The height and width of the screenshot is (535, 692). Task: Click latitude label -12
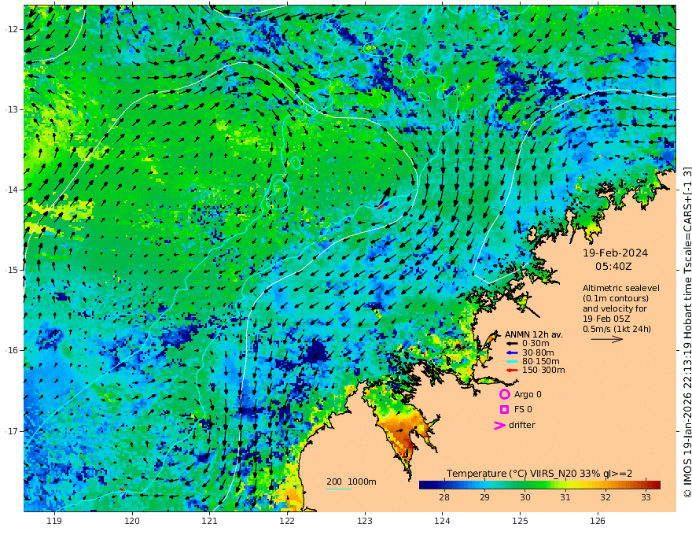(12, 29)
